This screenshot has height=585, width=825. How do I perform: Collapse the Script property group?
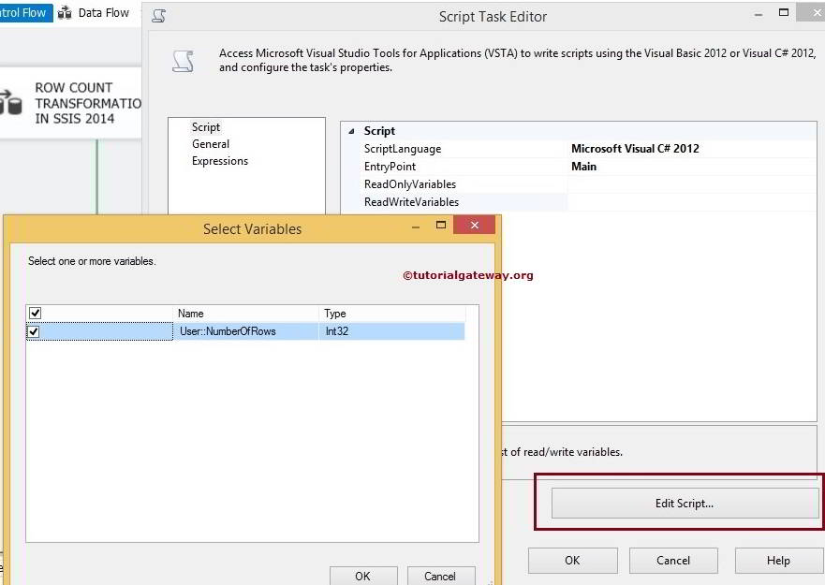353,130
